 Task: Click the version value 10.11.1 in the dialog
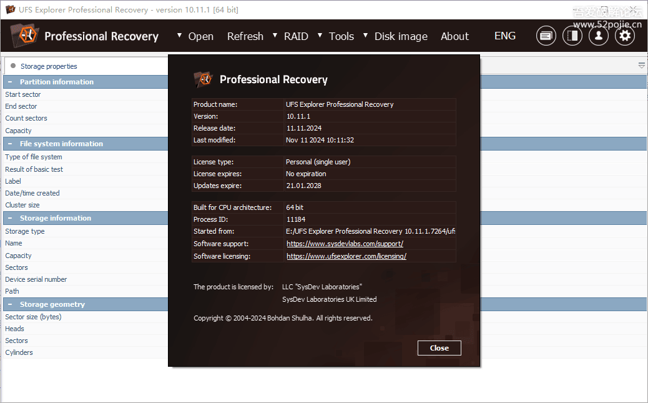(x=298, y=116)
